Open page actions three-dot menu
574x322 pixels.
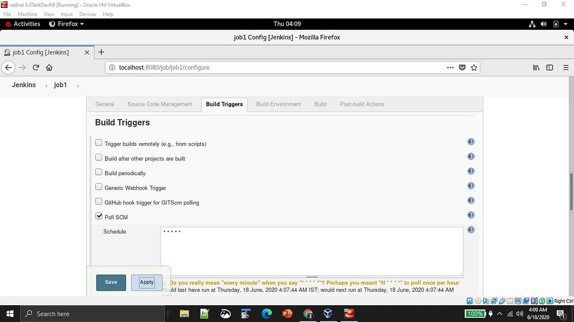pyautogui.click(x=450, y=68)
